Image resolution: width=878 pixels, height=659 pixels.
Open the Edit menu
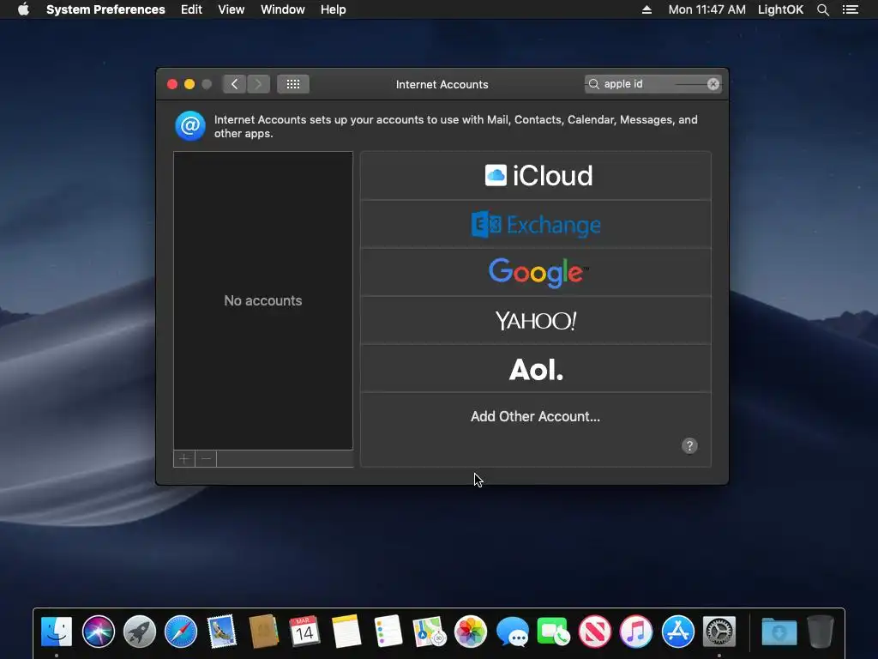tap(191, 9)
